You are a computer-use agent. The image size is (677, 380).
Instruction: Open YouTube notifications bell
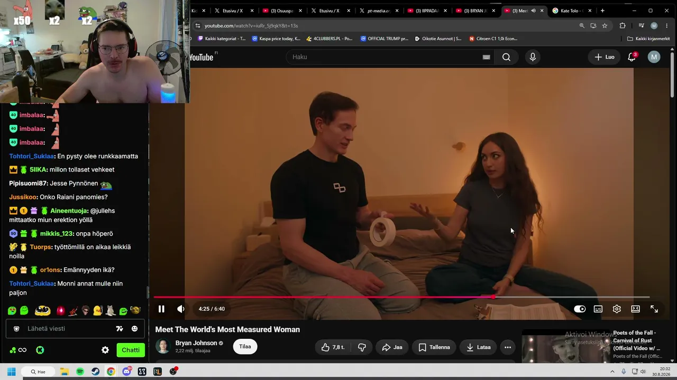point(632,57)
